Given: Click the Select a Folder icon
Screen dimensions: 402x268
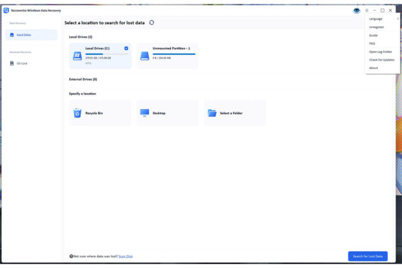Looking at the screenshot, I should click(x=212, y=113).
